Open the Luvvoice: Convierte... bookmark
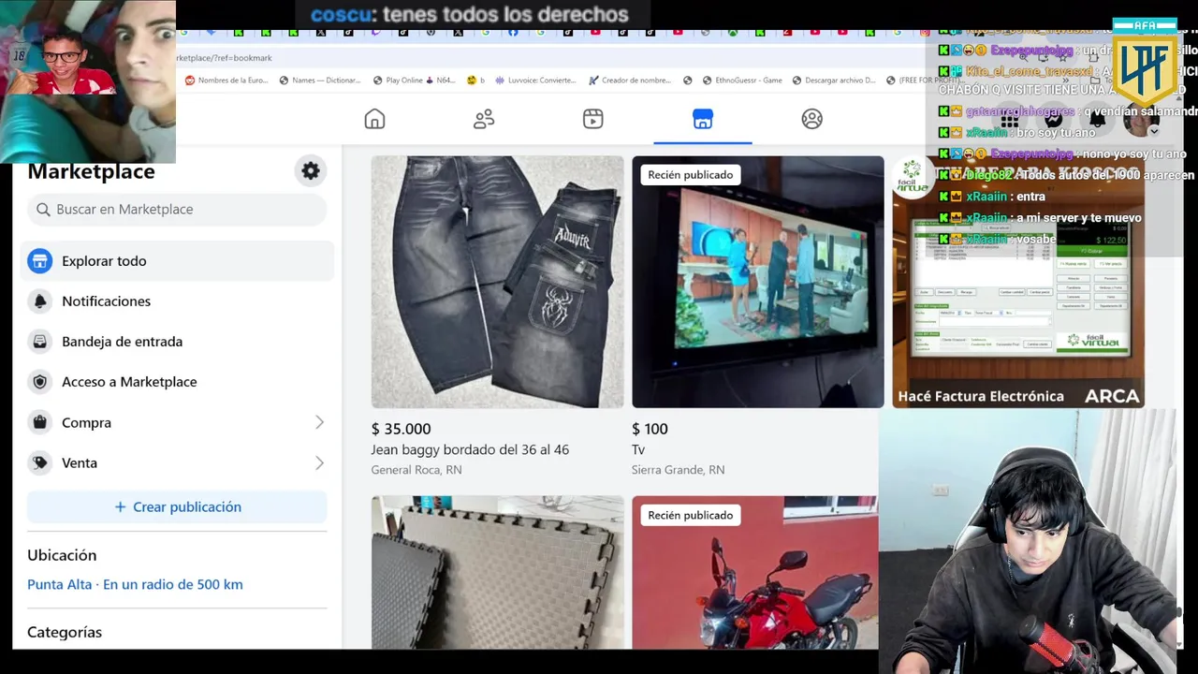This screenshot has height=674, width=1198. [x=535, y=81]
